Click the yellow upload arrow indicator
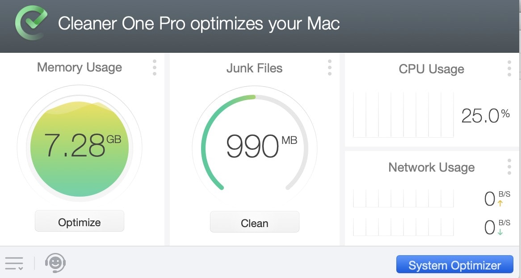The image size is (521, 278). coord(500,203)
